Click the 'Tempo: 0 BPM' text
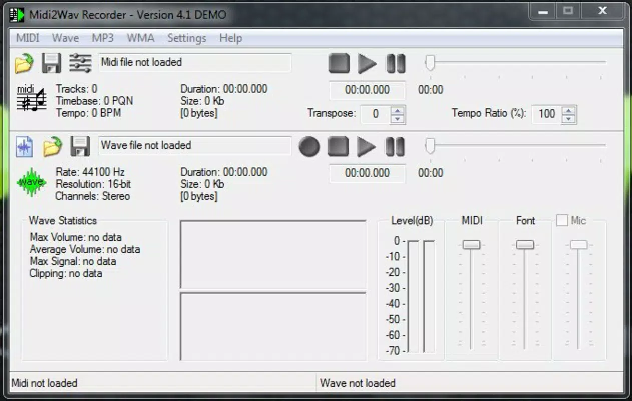This screenshot has height=401, width=632. tap(88, 113)
